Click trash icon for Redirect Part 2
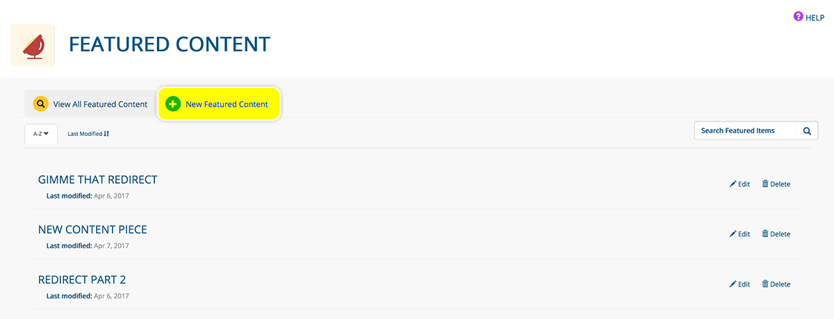 [765, 284]
